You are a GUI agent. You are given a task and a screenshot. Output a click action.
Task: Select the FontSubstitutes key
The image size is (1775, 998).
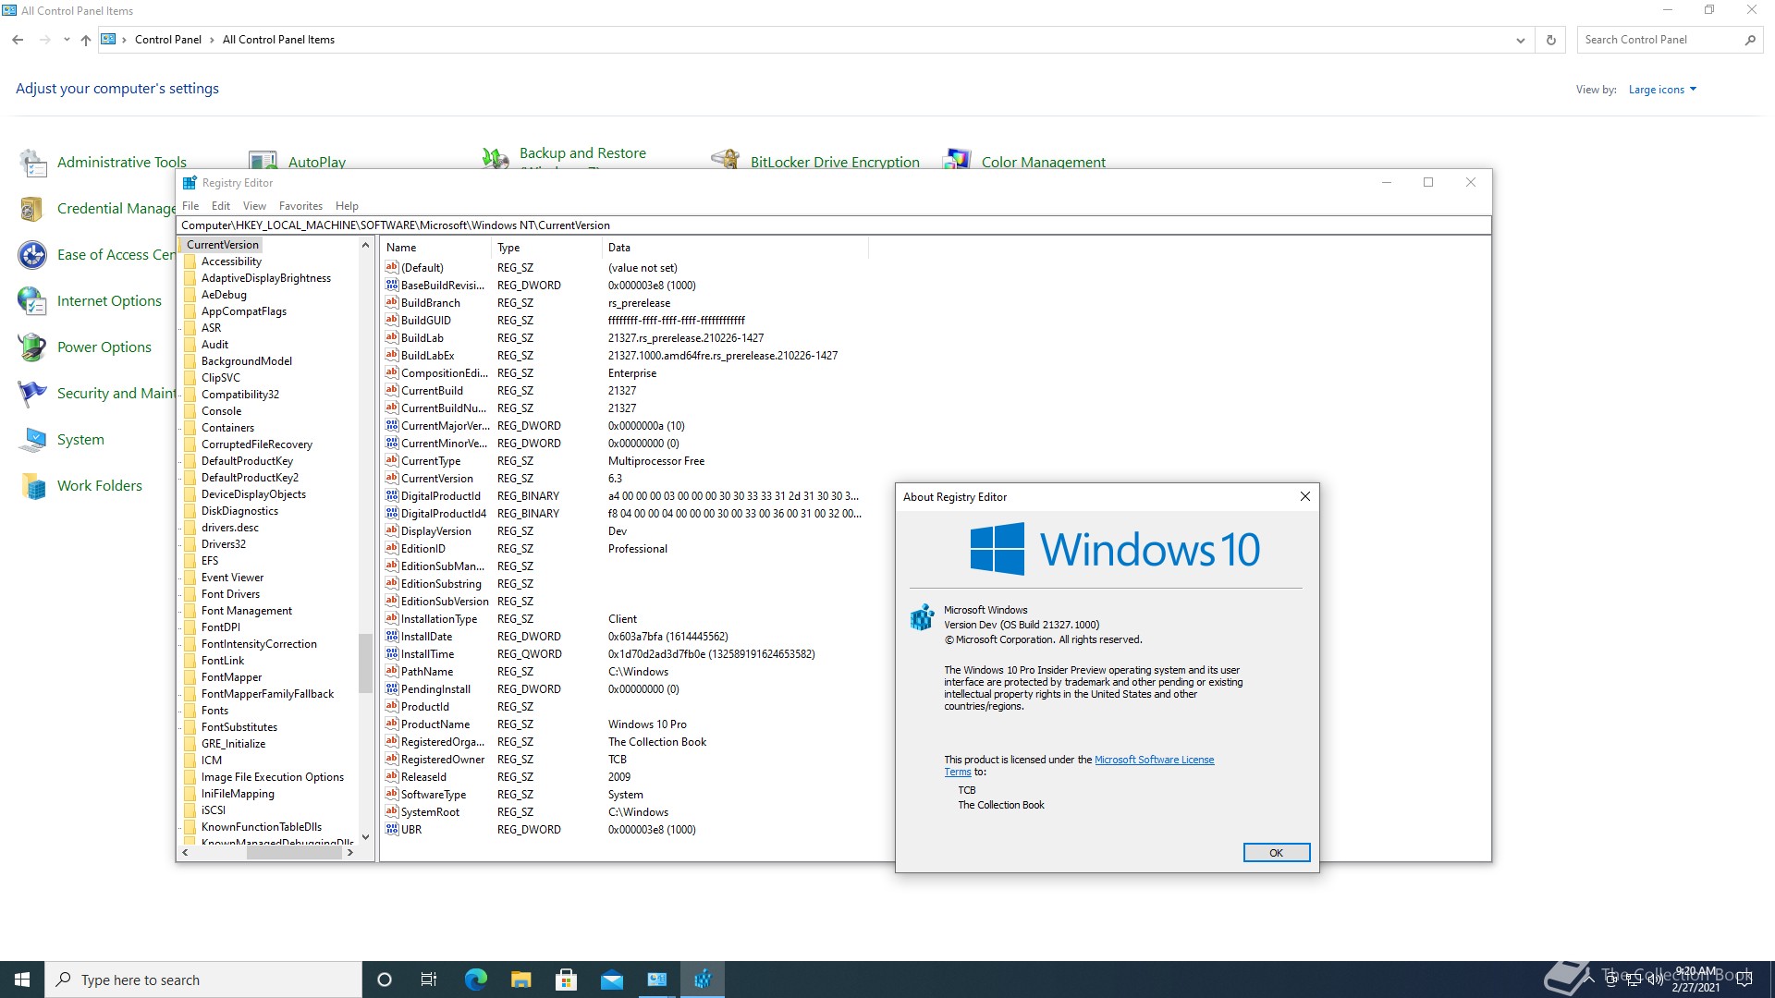pyautogui.click(x=239, y=727)
